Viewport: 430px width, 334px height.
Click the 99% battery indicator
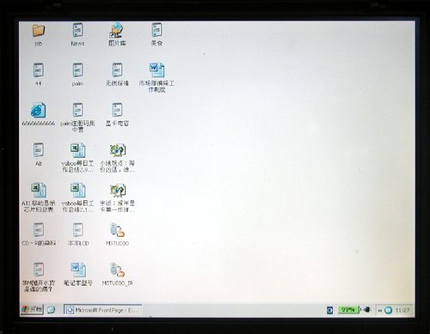coord(348,310)
